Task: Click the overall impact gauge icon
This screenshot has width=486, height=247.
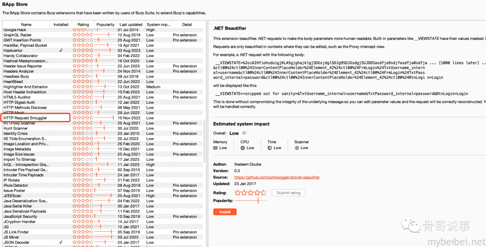Action: click(244, 133)
